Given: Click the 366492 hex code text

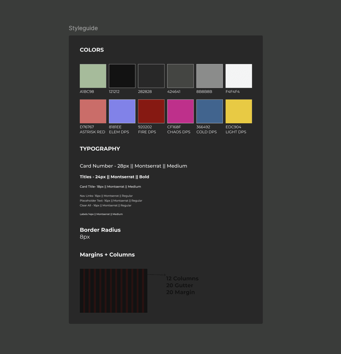Looking at the screenshot, I should tap(203, 127).
